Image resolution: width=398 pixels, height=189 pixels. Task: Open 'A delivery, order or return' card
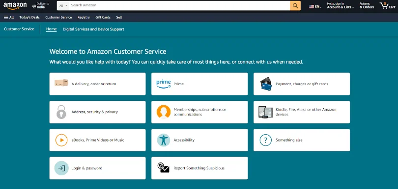tap(97, 84)
